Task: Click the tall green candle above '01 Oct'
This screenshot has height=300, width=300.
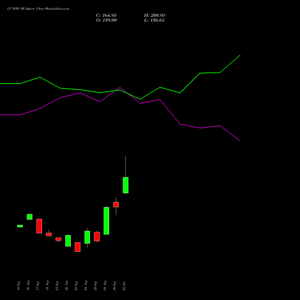Action: click(x=125, y=185)
